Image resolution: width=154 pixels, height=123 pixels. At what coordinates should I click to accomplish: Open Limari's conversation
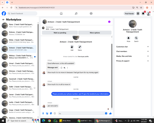18,65
